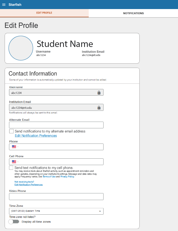The height and width of the screenshot is (231, 178).
Task: Click the lock icon in Username field
Action: tap(99, 92)
